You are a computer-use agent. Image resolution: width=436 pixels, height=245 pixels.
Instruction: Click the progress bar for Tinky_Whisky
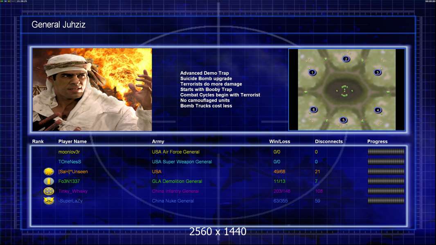(x=386, y=191)
